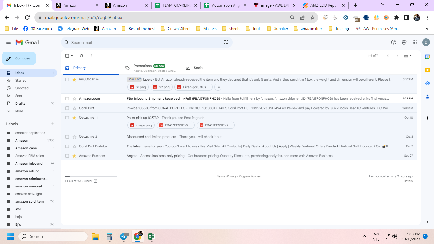
Task: Open a new browser tab
Action: 356,5
